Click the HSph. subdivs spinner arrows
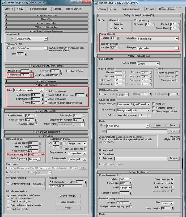Image resolution: width=186 pixels, height=217 pixels. 124,80
